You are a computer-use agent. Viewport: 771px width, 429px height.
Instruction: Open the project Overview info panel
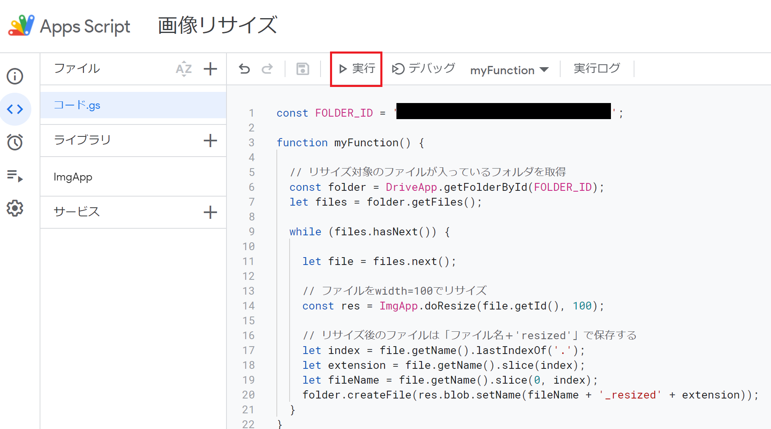tap(15, 76)
